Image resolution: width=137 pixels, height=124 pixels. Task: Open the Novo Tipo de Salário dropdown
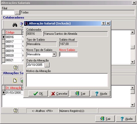[54, 54]
